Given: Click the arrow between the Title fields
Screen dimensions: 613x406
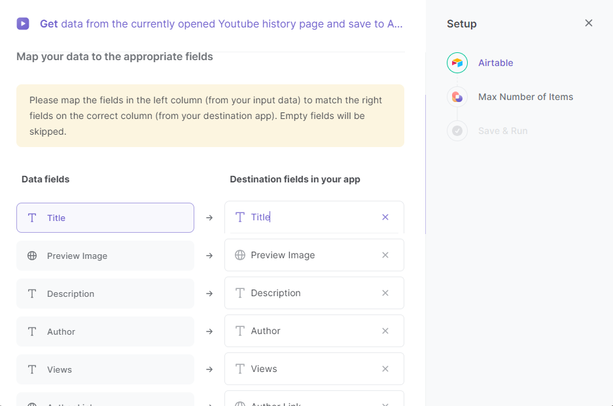Looking at the screenshot, I should [209, 218].
